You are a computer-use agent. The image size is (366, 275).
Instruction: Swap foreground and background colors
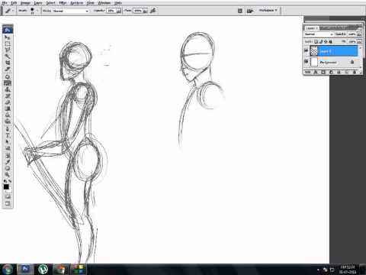(9, 181)
